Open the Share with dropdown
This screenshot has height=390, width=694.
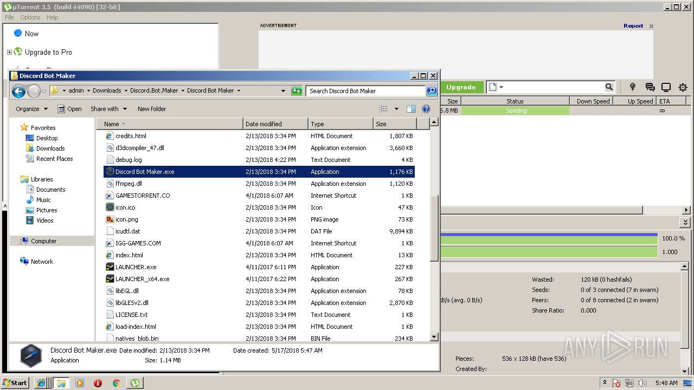pos(108,109)
